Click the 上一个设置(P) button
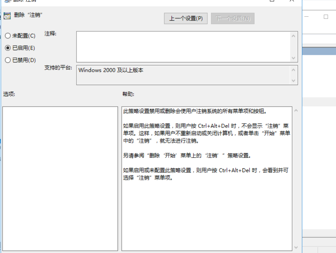 pos(186,18)
